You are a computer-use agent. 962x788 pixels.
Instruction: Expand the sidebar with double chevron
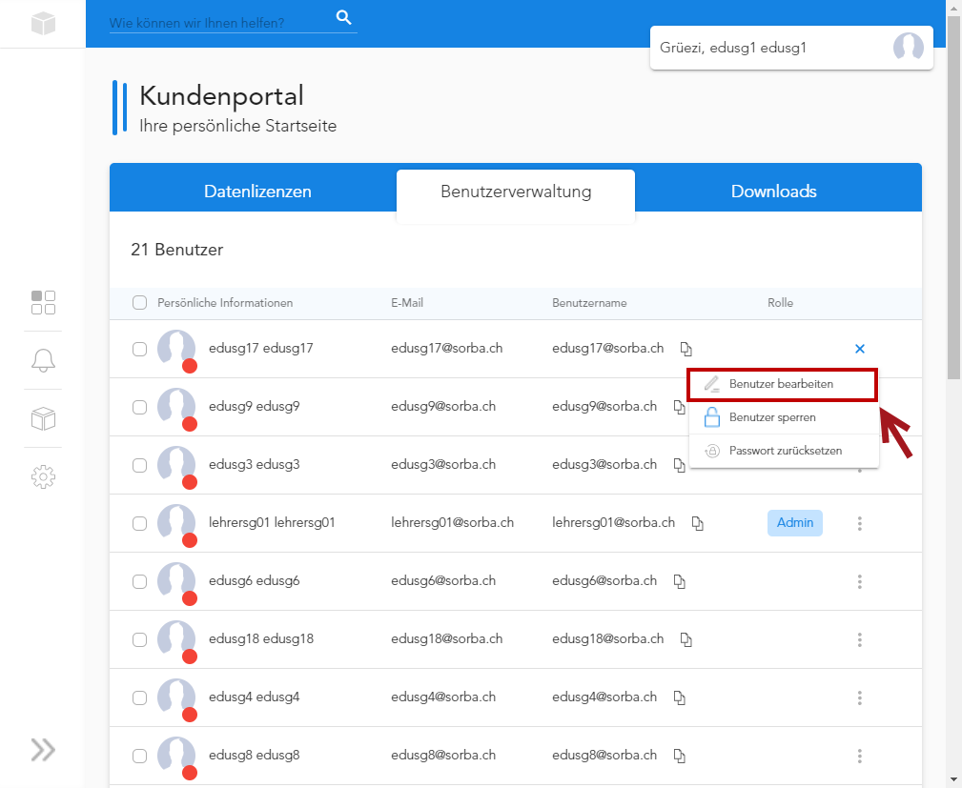(43, 750)
